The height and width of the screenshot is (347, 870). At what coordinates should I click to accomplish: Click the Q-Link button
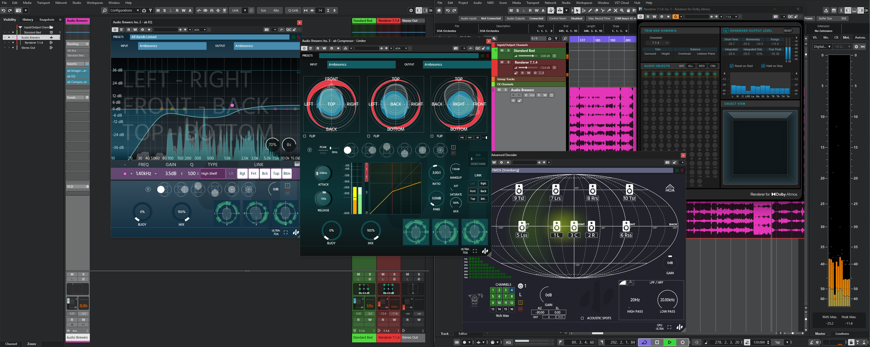(293, 10)
